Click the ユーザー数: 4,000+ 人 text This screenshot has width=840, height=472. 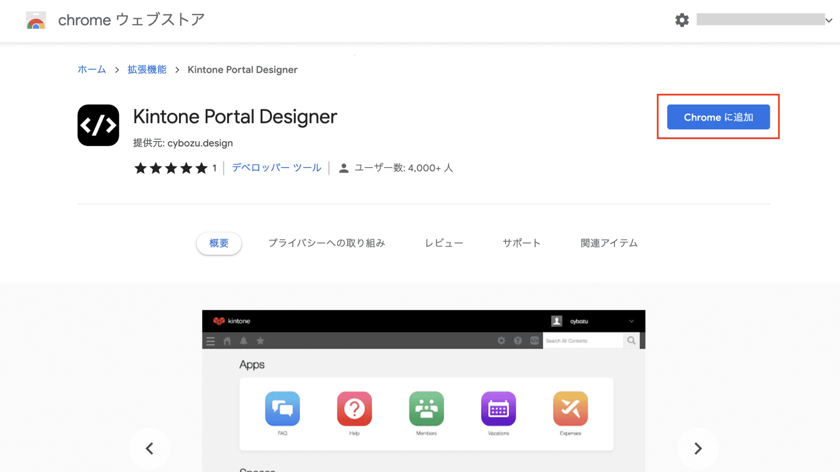coord(403,168)
